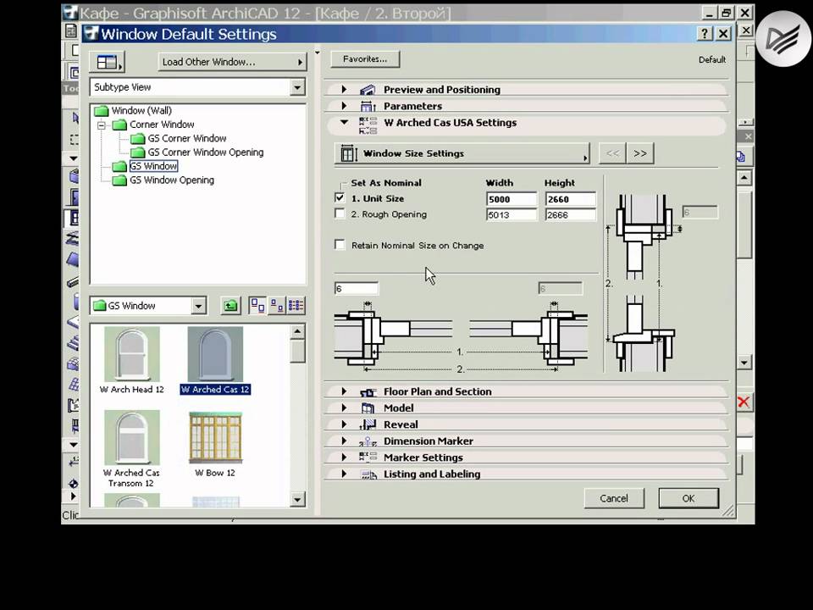The height and width of the screenshot is (610, 813).
Task: Cancel the Window Default Settings dialog
Action: click(x=614, y=498)
